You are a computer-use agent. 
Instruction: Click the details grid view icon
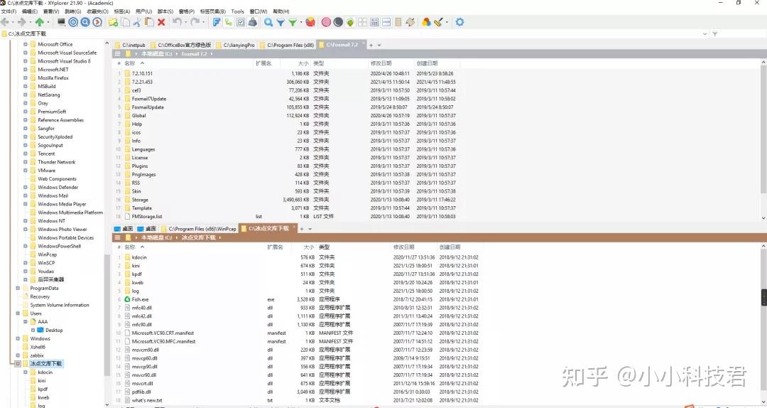(x=374, y=22)
